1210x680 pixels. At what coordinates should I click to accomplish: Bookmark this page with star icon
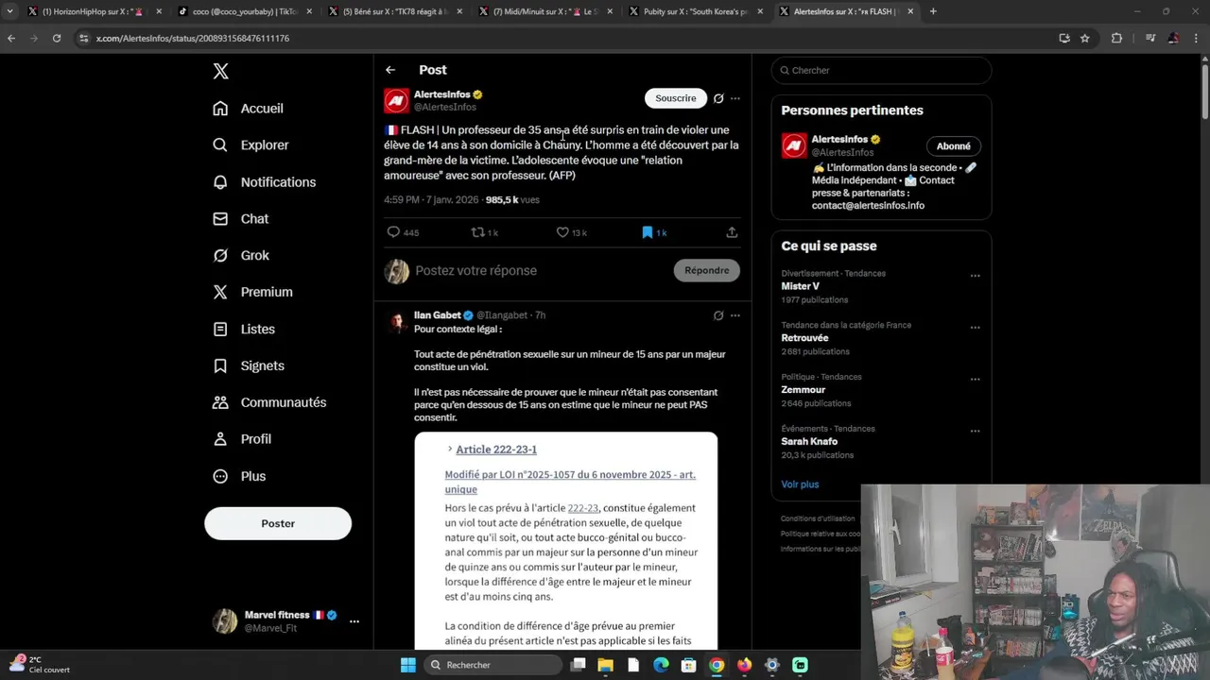coord(1085,39)
